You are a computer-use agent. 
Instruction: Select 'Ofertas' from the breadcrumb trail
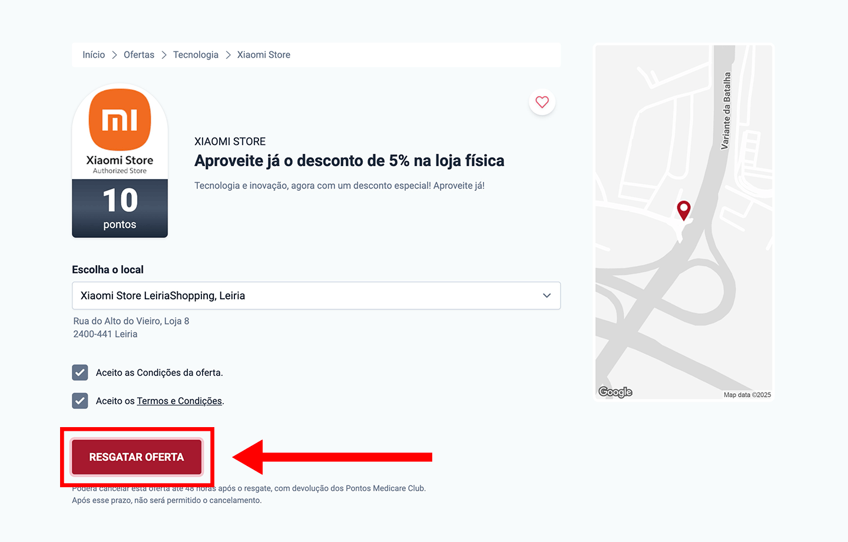[x=138, y=54]
